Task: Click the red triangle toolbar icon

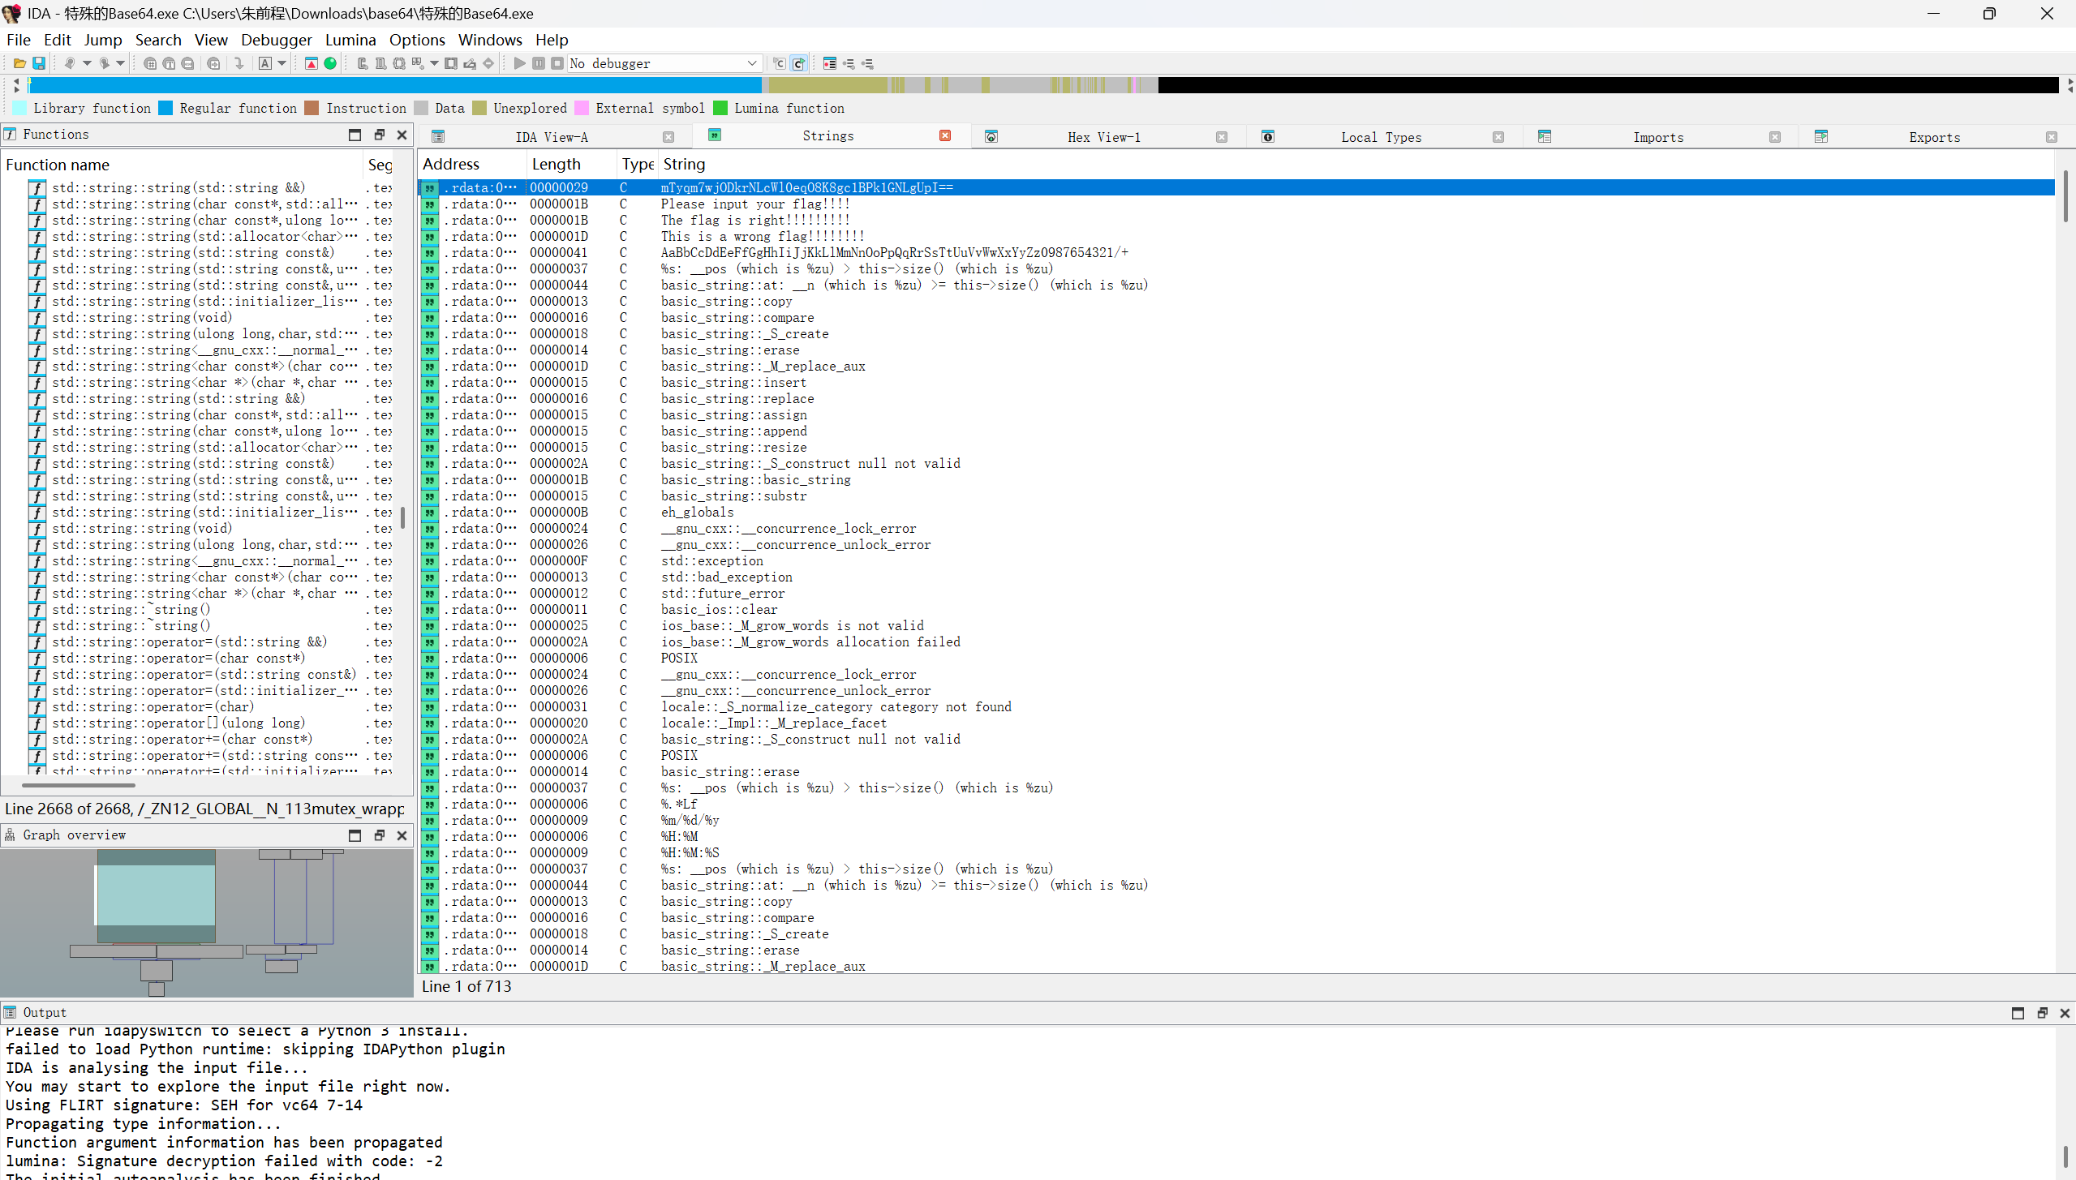Action: (x=312, y=63)
